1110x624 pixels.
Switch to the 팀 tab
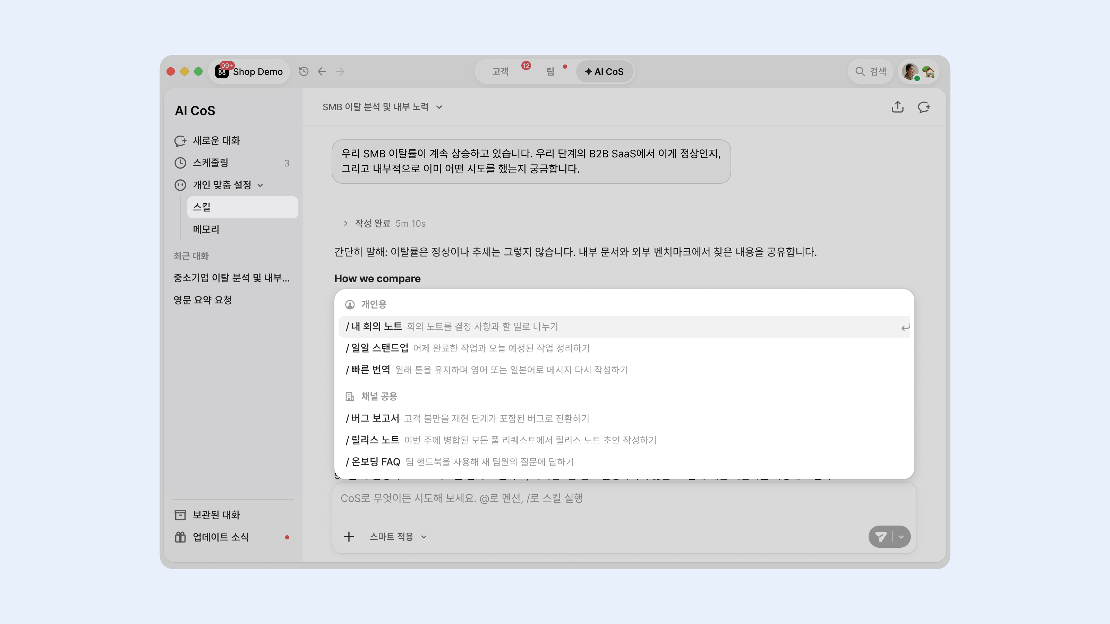tap(550, 71)
